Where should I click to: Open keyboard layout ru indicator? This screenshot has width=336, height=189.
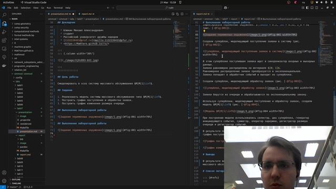tap(303, 3)
